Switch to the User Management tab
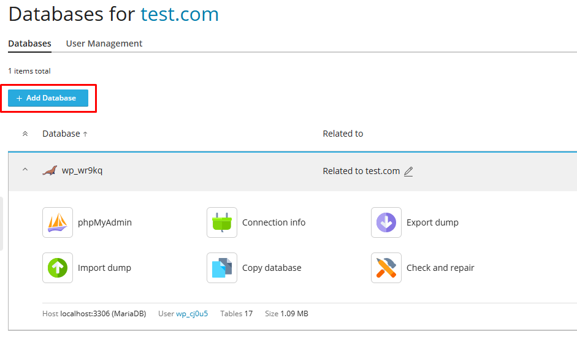The height and width of the screenshot is (353, 577). (x=104, y=44)
